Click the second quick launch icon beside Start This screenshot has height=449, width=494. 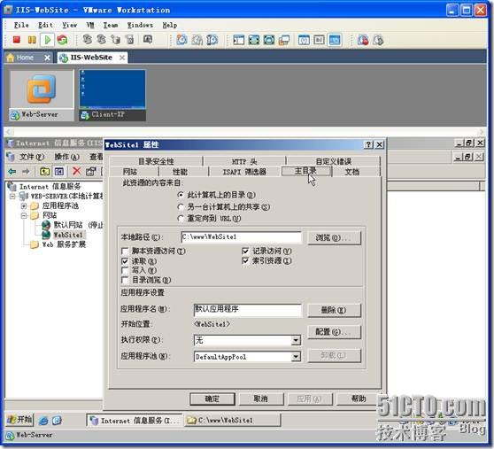coord(57,421)
